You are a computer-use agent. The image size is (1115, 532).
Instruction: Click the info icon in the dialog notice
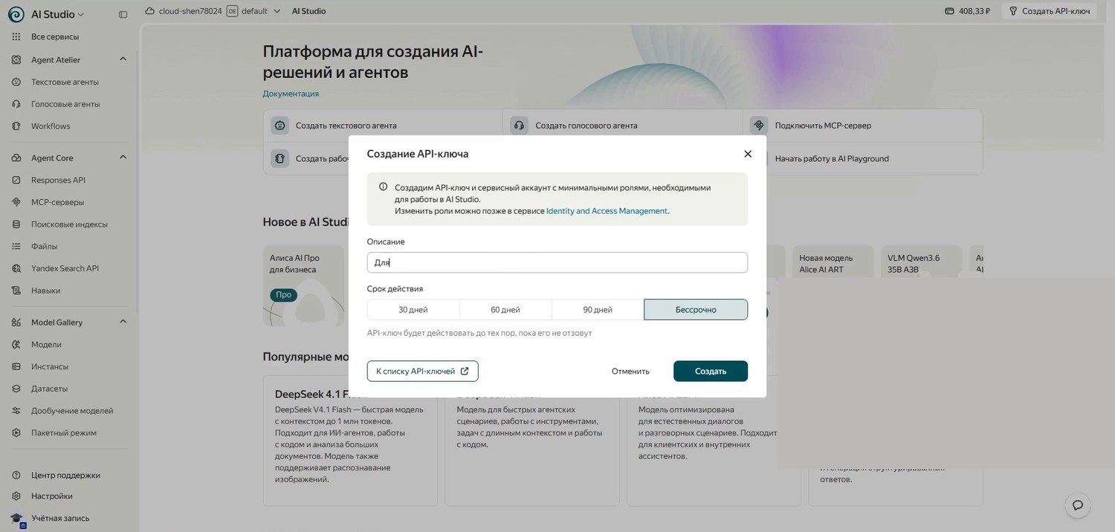[x=384, y=187]
